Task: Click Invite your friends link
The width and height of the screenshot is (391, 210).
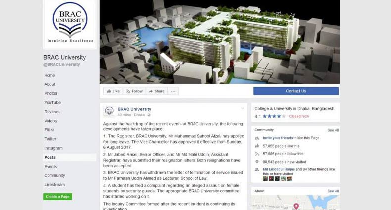Action: click(278, 138)
